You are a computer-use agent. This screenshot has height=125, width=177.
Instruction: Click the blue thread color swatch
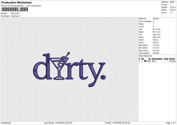tap(145, 61)
